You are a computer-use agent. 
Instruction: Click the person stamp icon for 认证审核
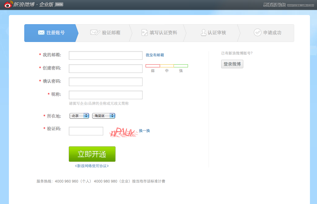[x=203, y=32]
